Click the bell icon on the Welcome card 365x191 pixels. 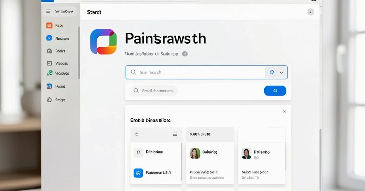point(138,152)
